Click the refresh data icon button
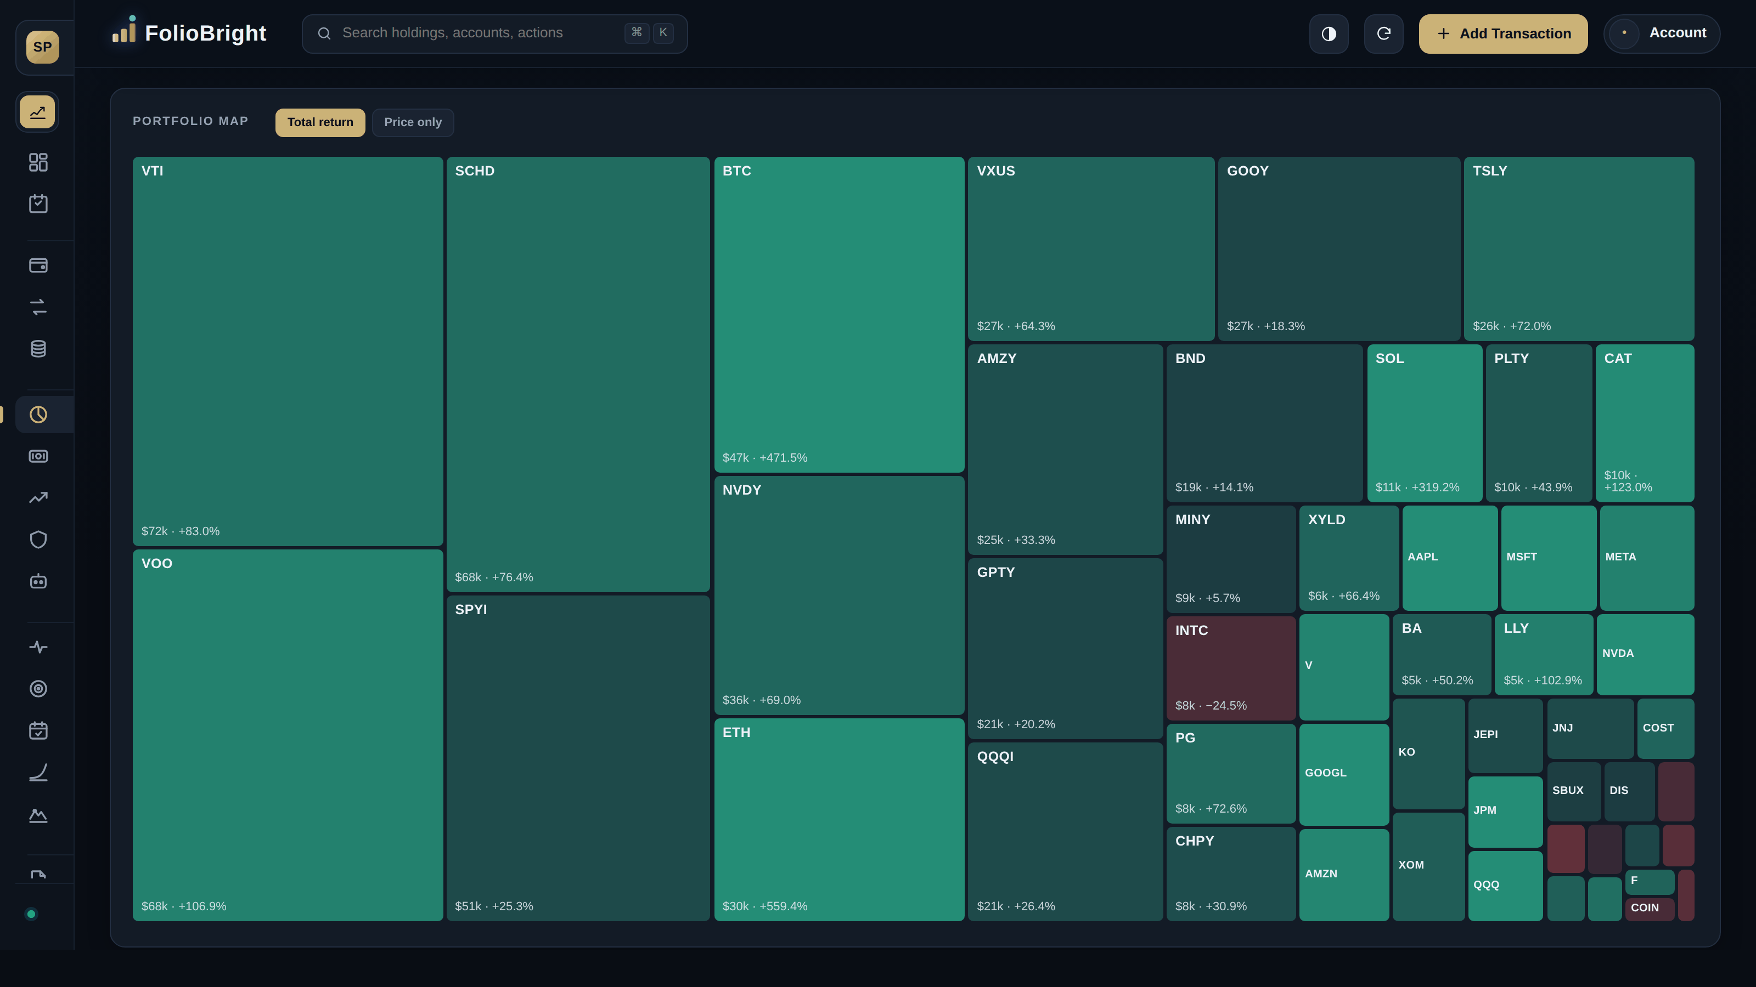 point(1383,33)
